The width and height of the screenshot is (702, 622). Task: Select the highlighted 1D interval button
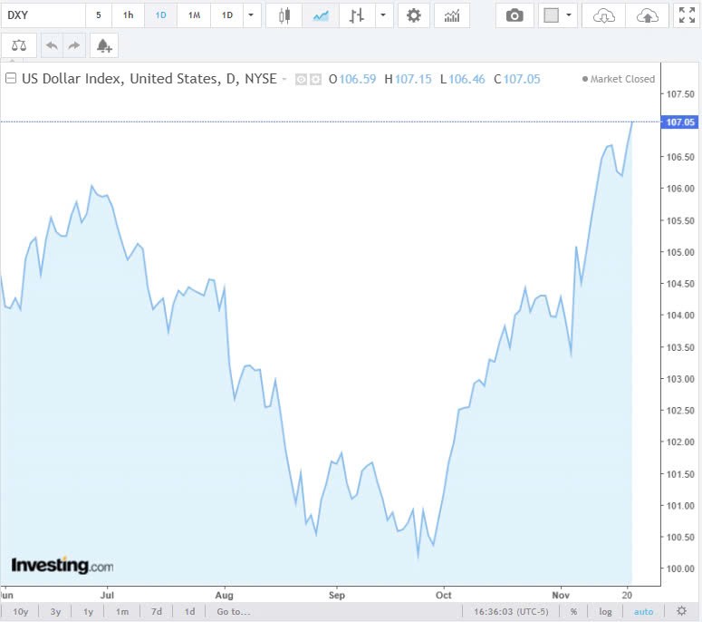click(160, 15)
